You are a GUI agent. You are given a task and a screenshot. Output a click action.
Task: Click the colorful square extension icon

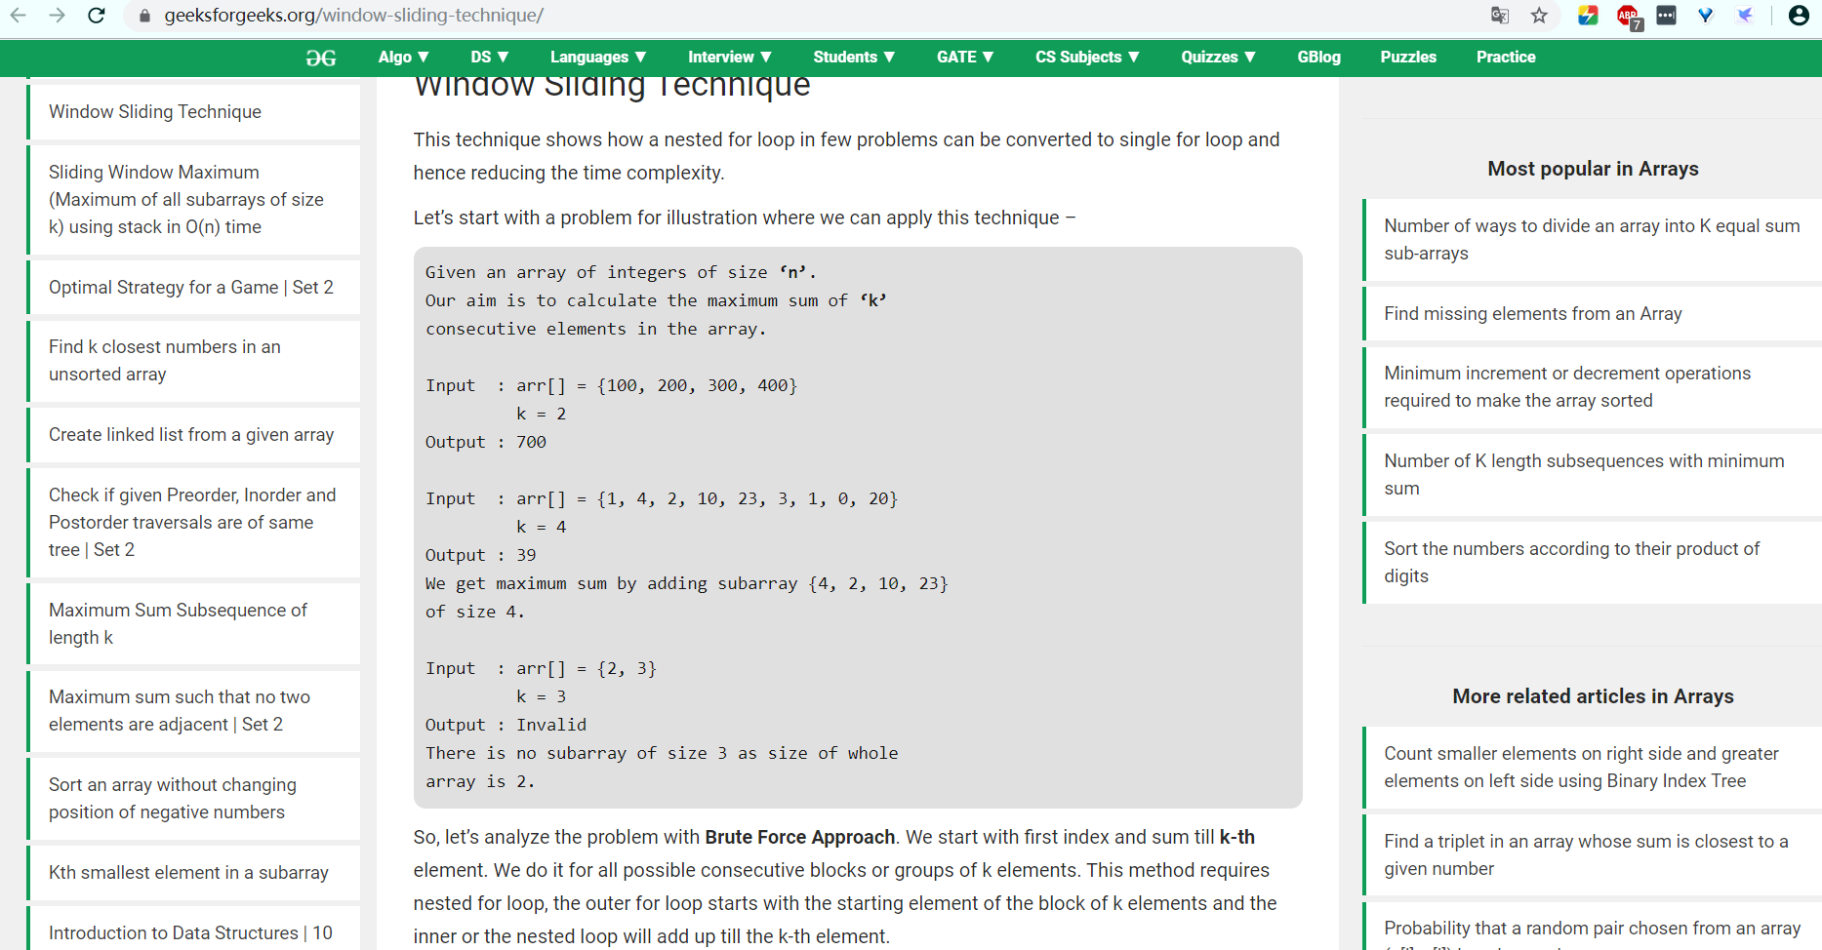1588,16
